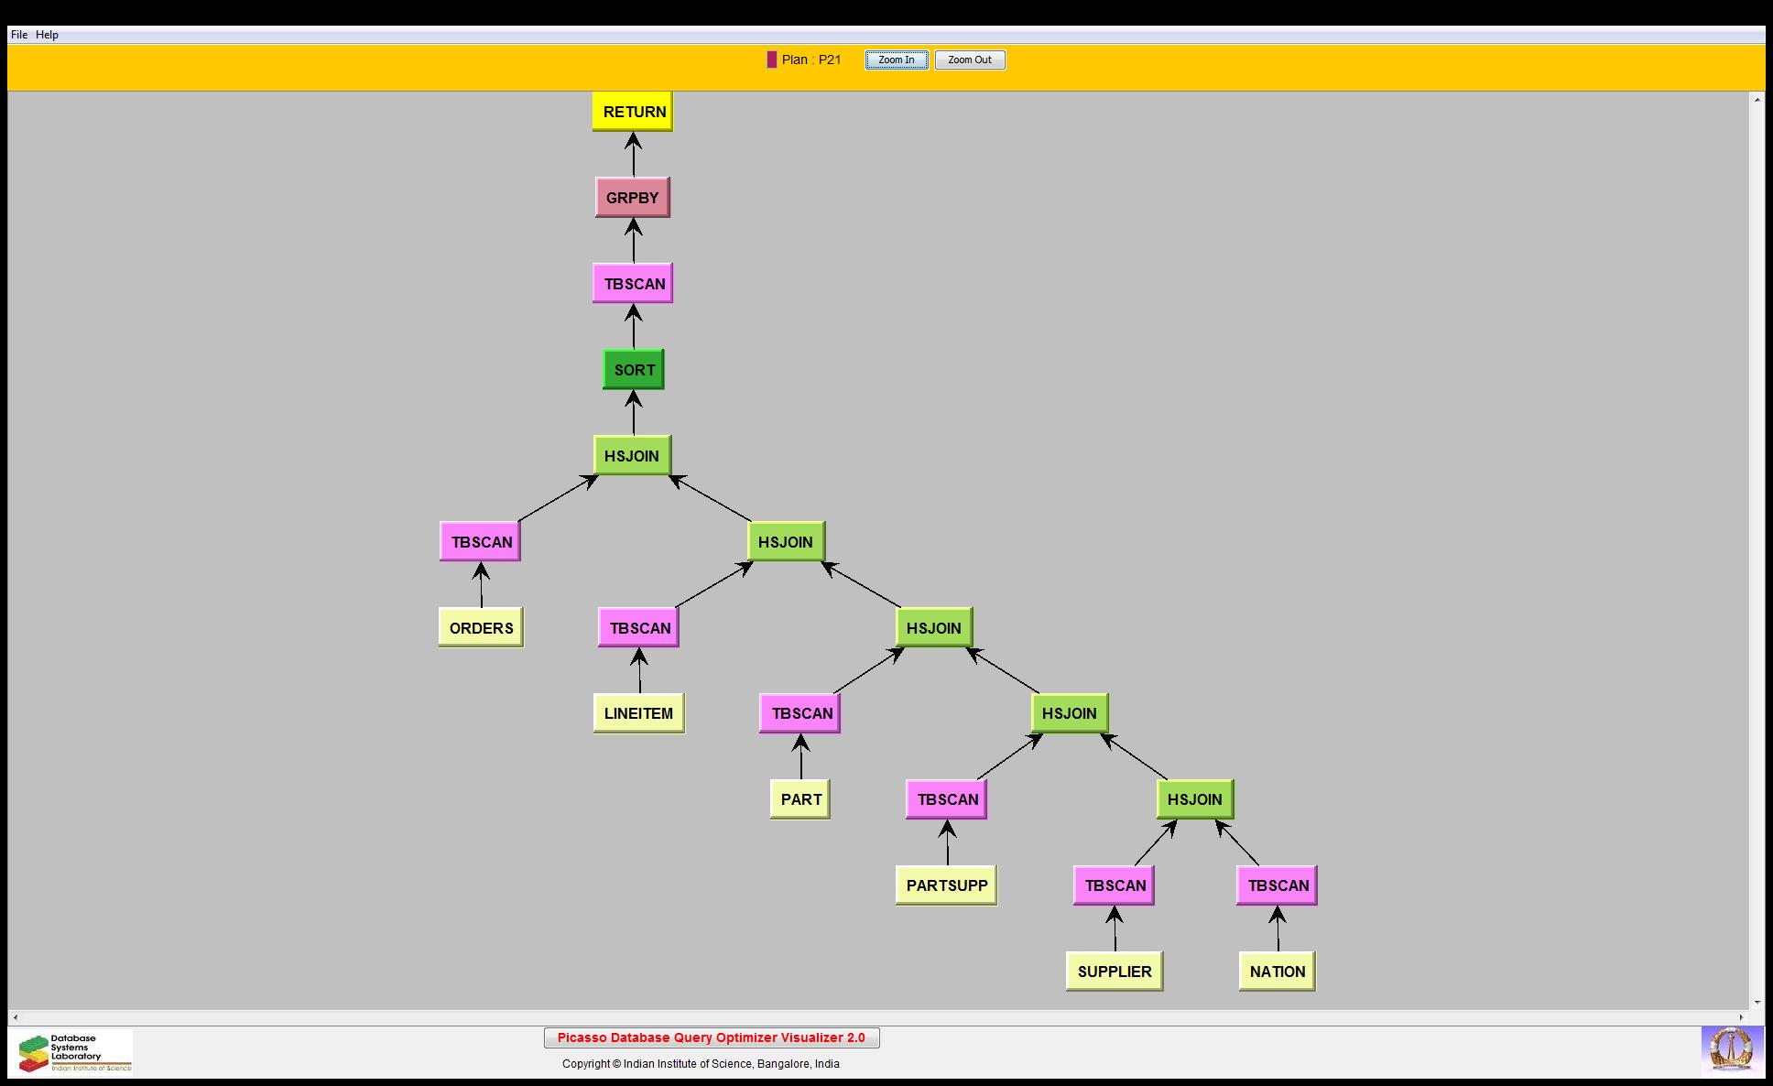Click the topmost HSJOIN node below SORT
1773x1086 pixels.
(631, 456)
